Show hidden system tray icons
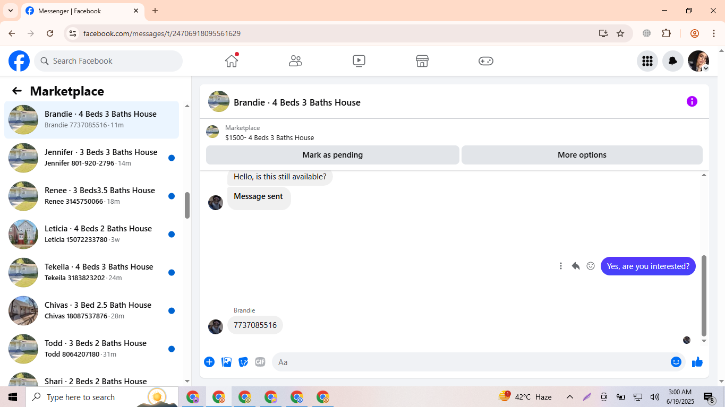The image size is (725, 407). (x=569, y=397)
